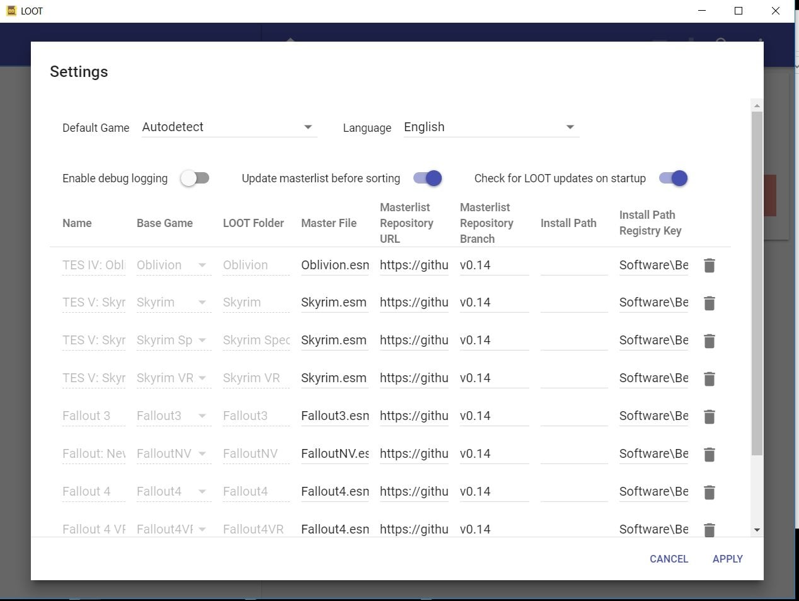This screenshot has width=799, height=601.
Task: Edit Fallout 3 repository branch v0.14
Action: [494, 416]
